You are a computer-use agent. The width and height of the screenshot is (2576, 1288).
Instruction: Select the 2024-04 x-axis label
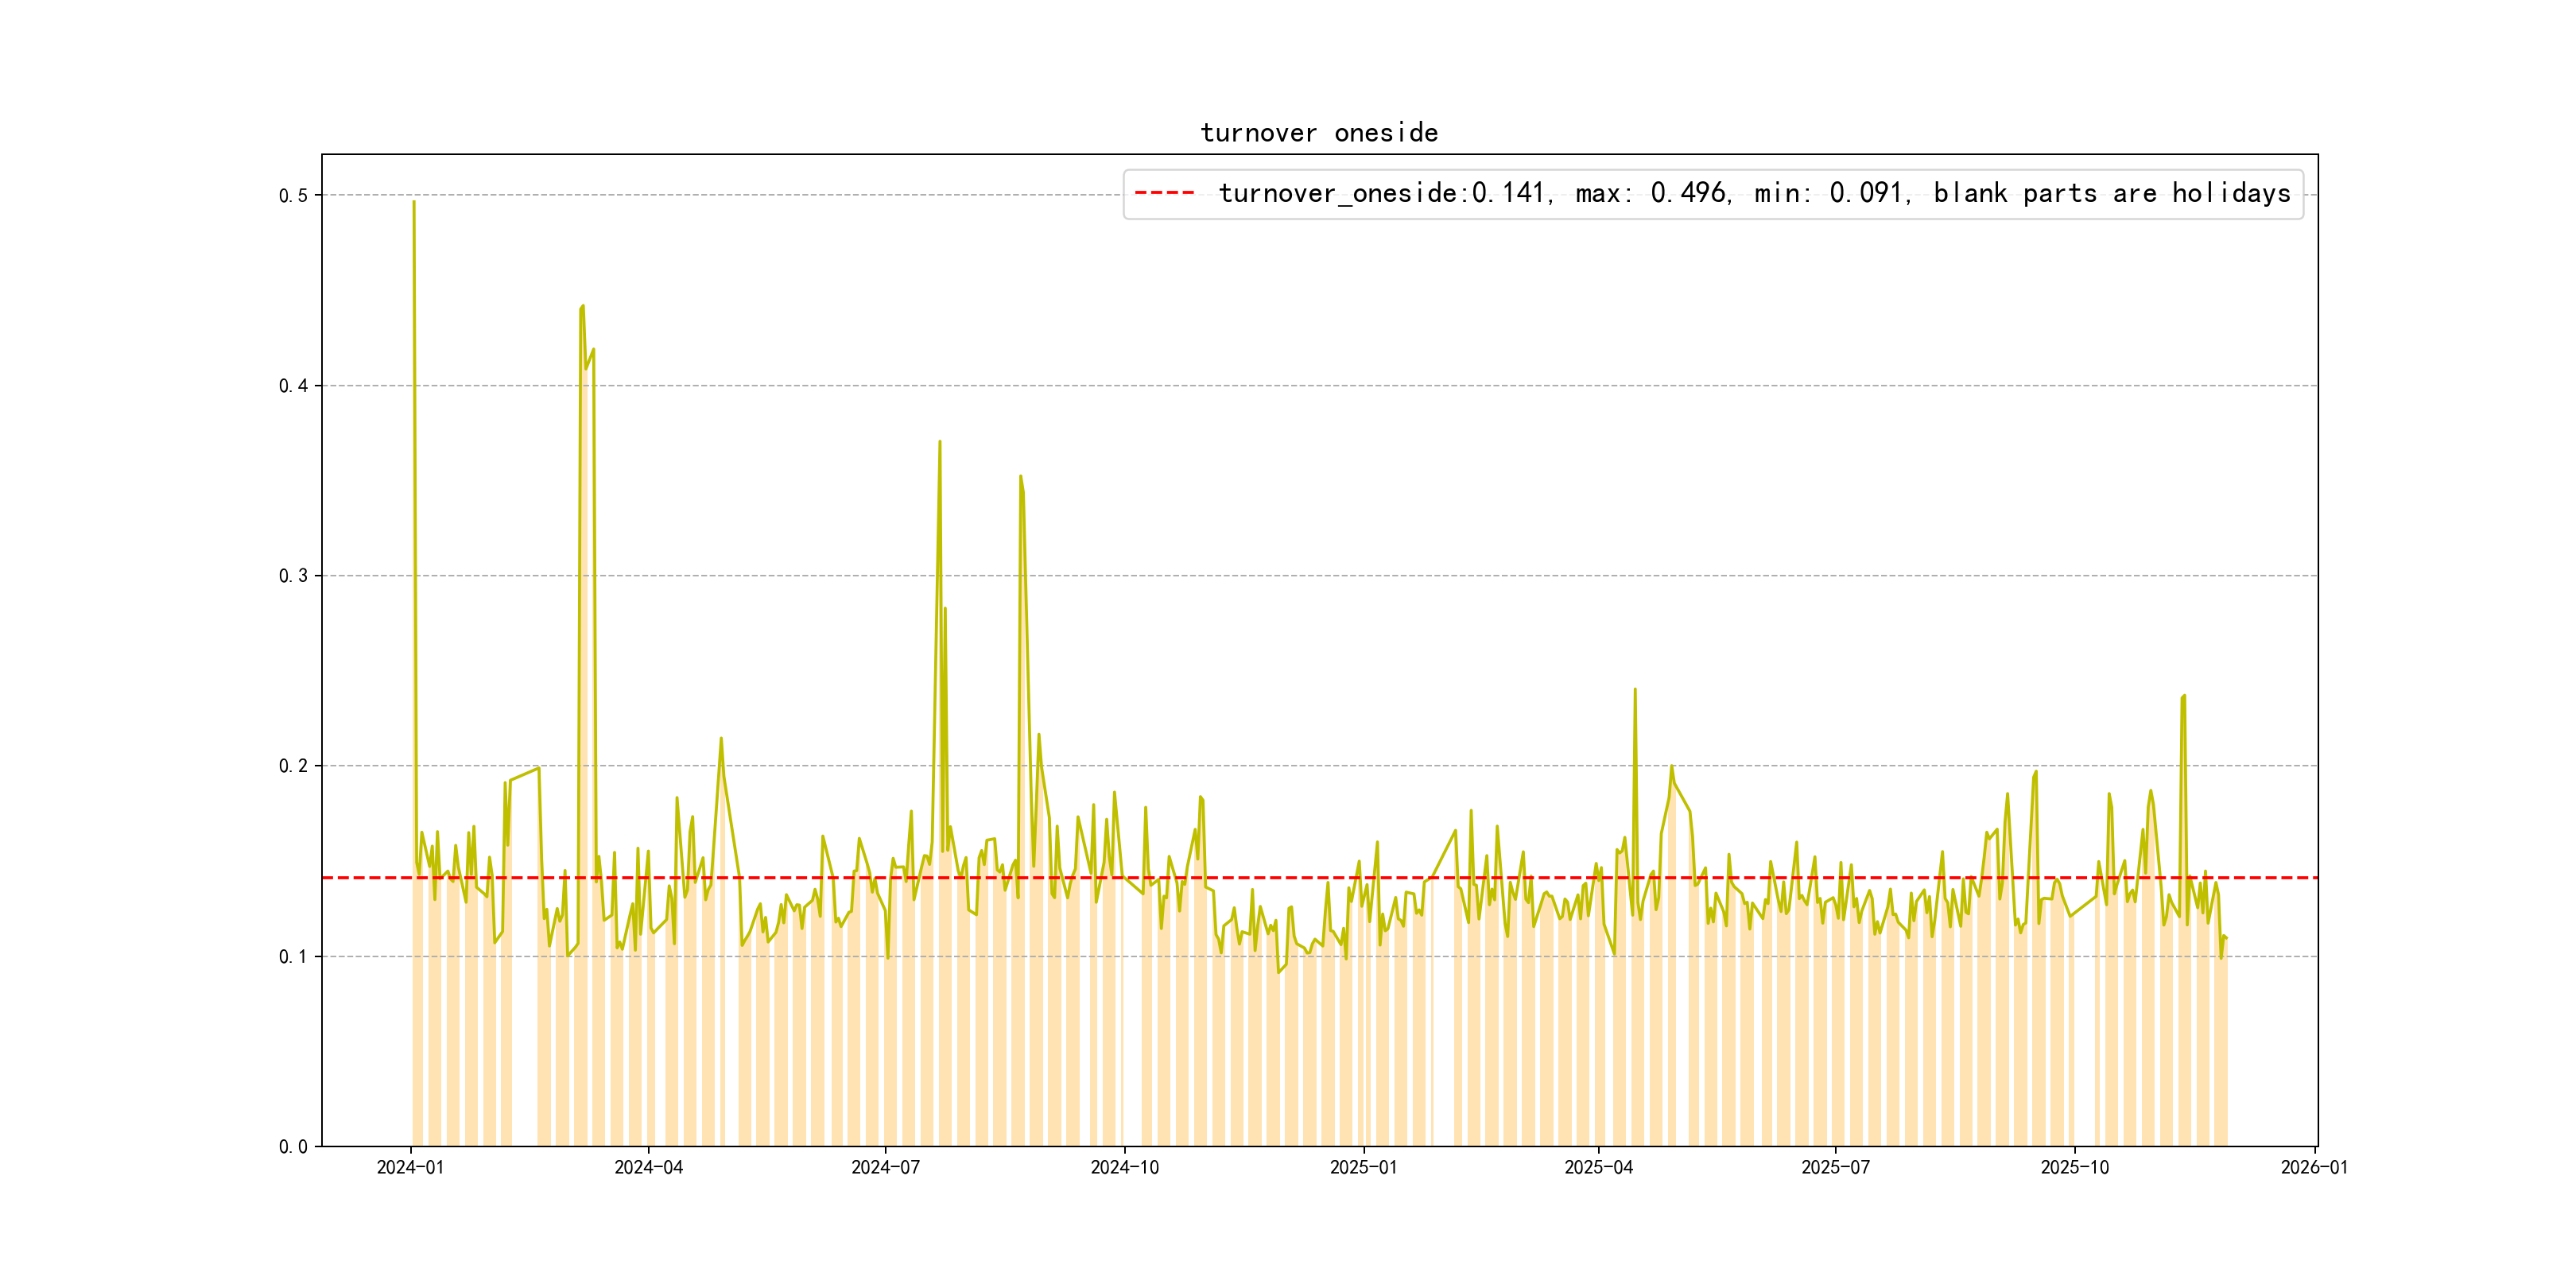648,1168
